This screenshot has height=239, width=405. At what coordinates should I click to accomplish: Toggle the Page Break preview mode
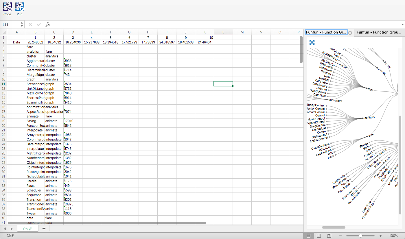pyautogui.click(x=319, y=236)
